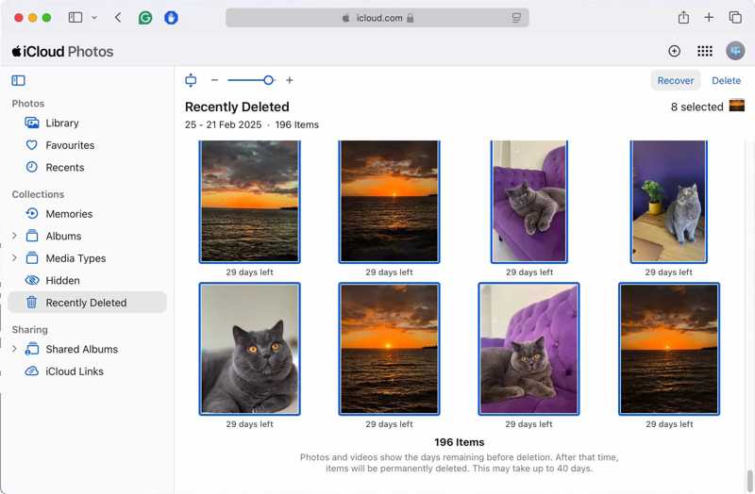This screenshot has height=494, width=755.
Task: Open the Grammarly extension icon
Action: click(x=145, y=18)
